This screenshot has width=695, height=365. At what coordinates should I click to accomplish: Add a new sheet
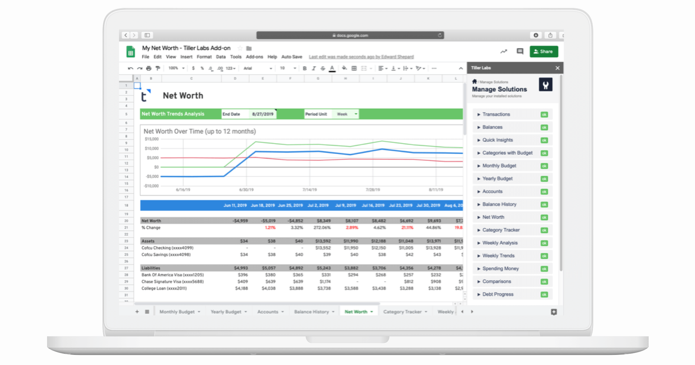[x=137, y=312]
